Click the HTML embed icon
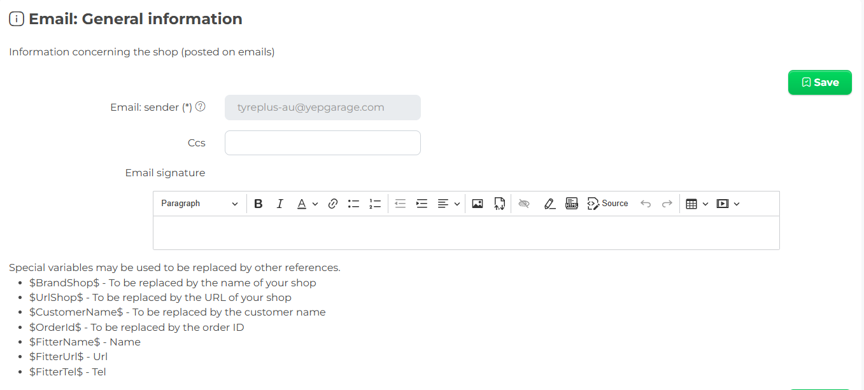 pyautogui.click(x=572, y=204)
